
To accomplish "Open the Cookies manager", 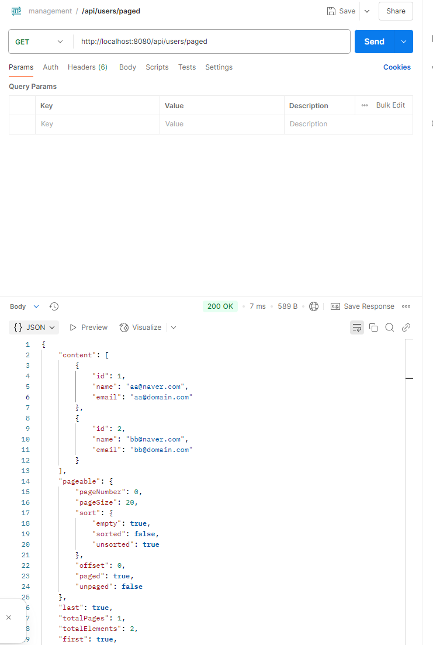I will coord(397,67).
